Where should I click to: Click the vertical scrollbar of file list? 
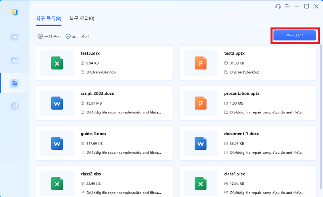[x=321, y=116]
